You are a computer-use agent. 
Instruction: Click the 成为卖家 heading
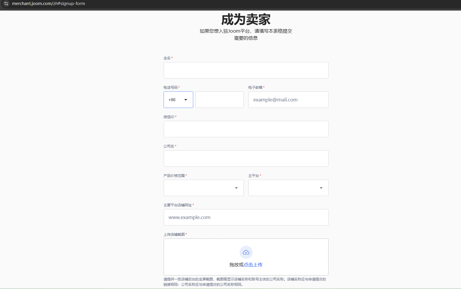(x=246, y=20)
